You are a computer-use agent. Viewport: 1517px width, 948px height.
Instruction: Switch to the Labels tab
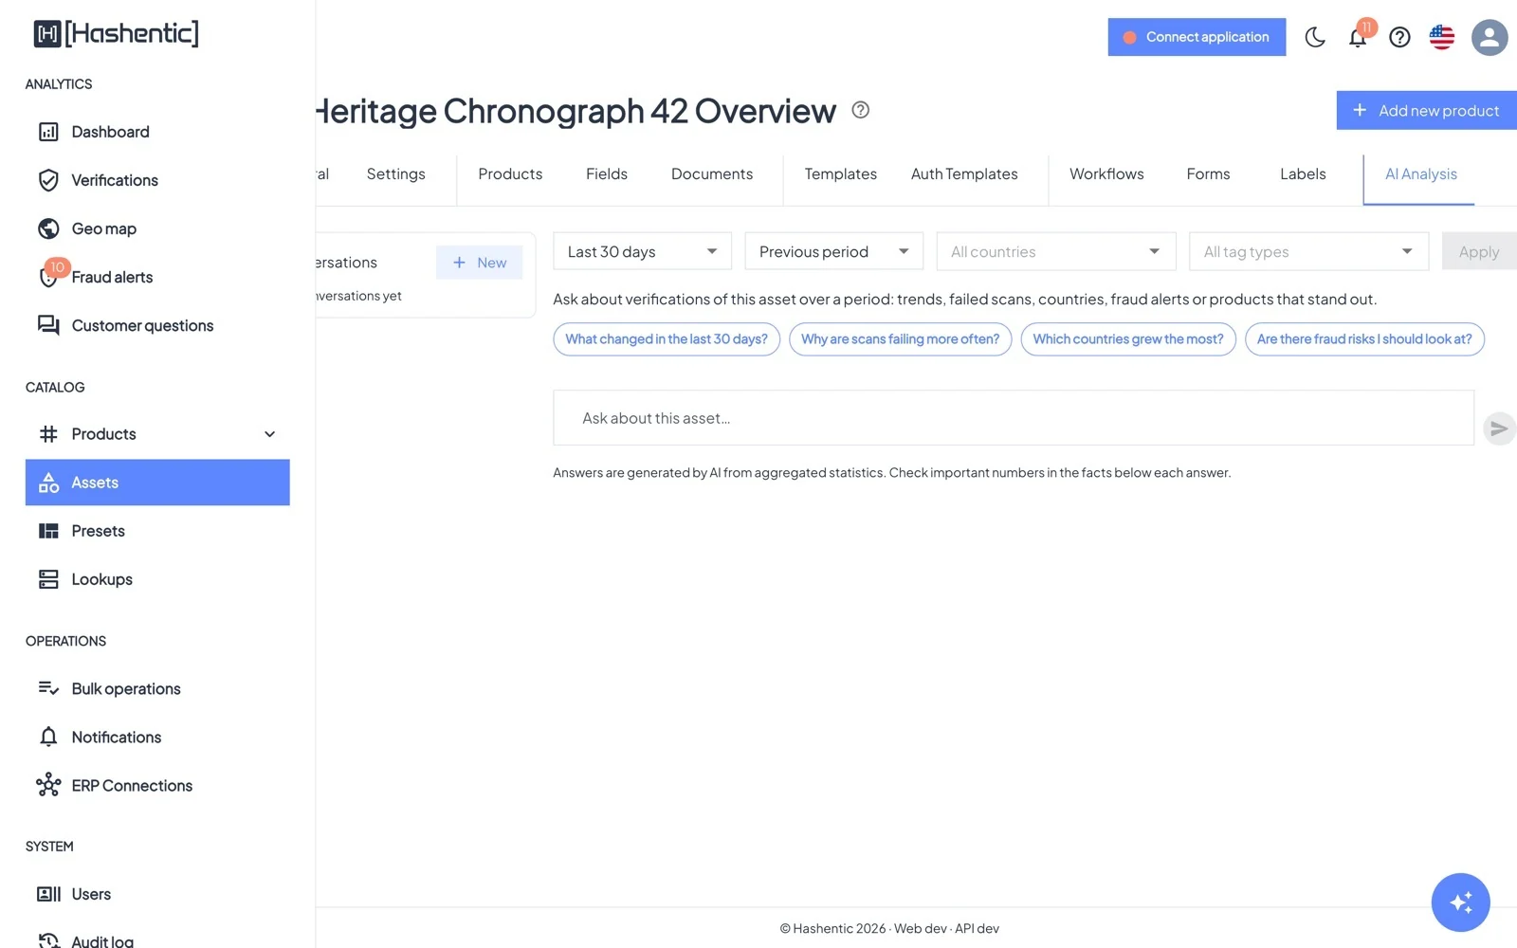[x=1303, y=174]
